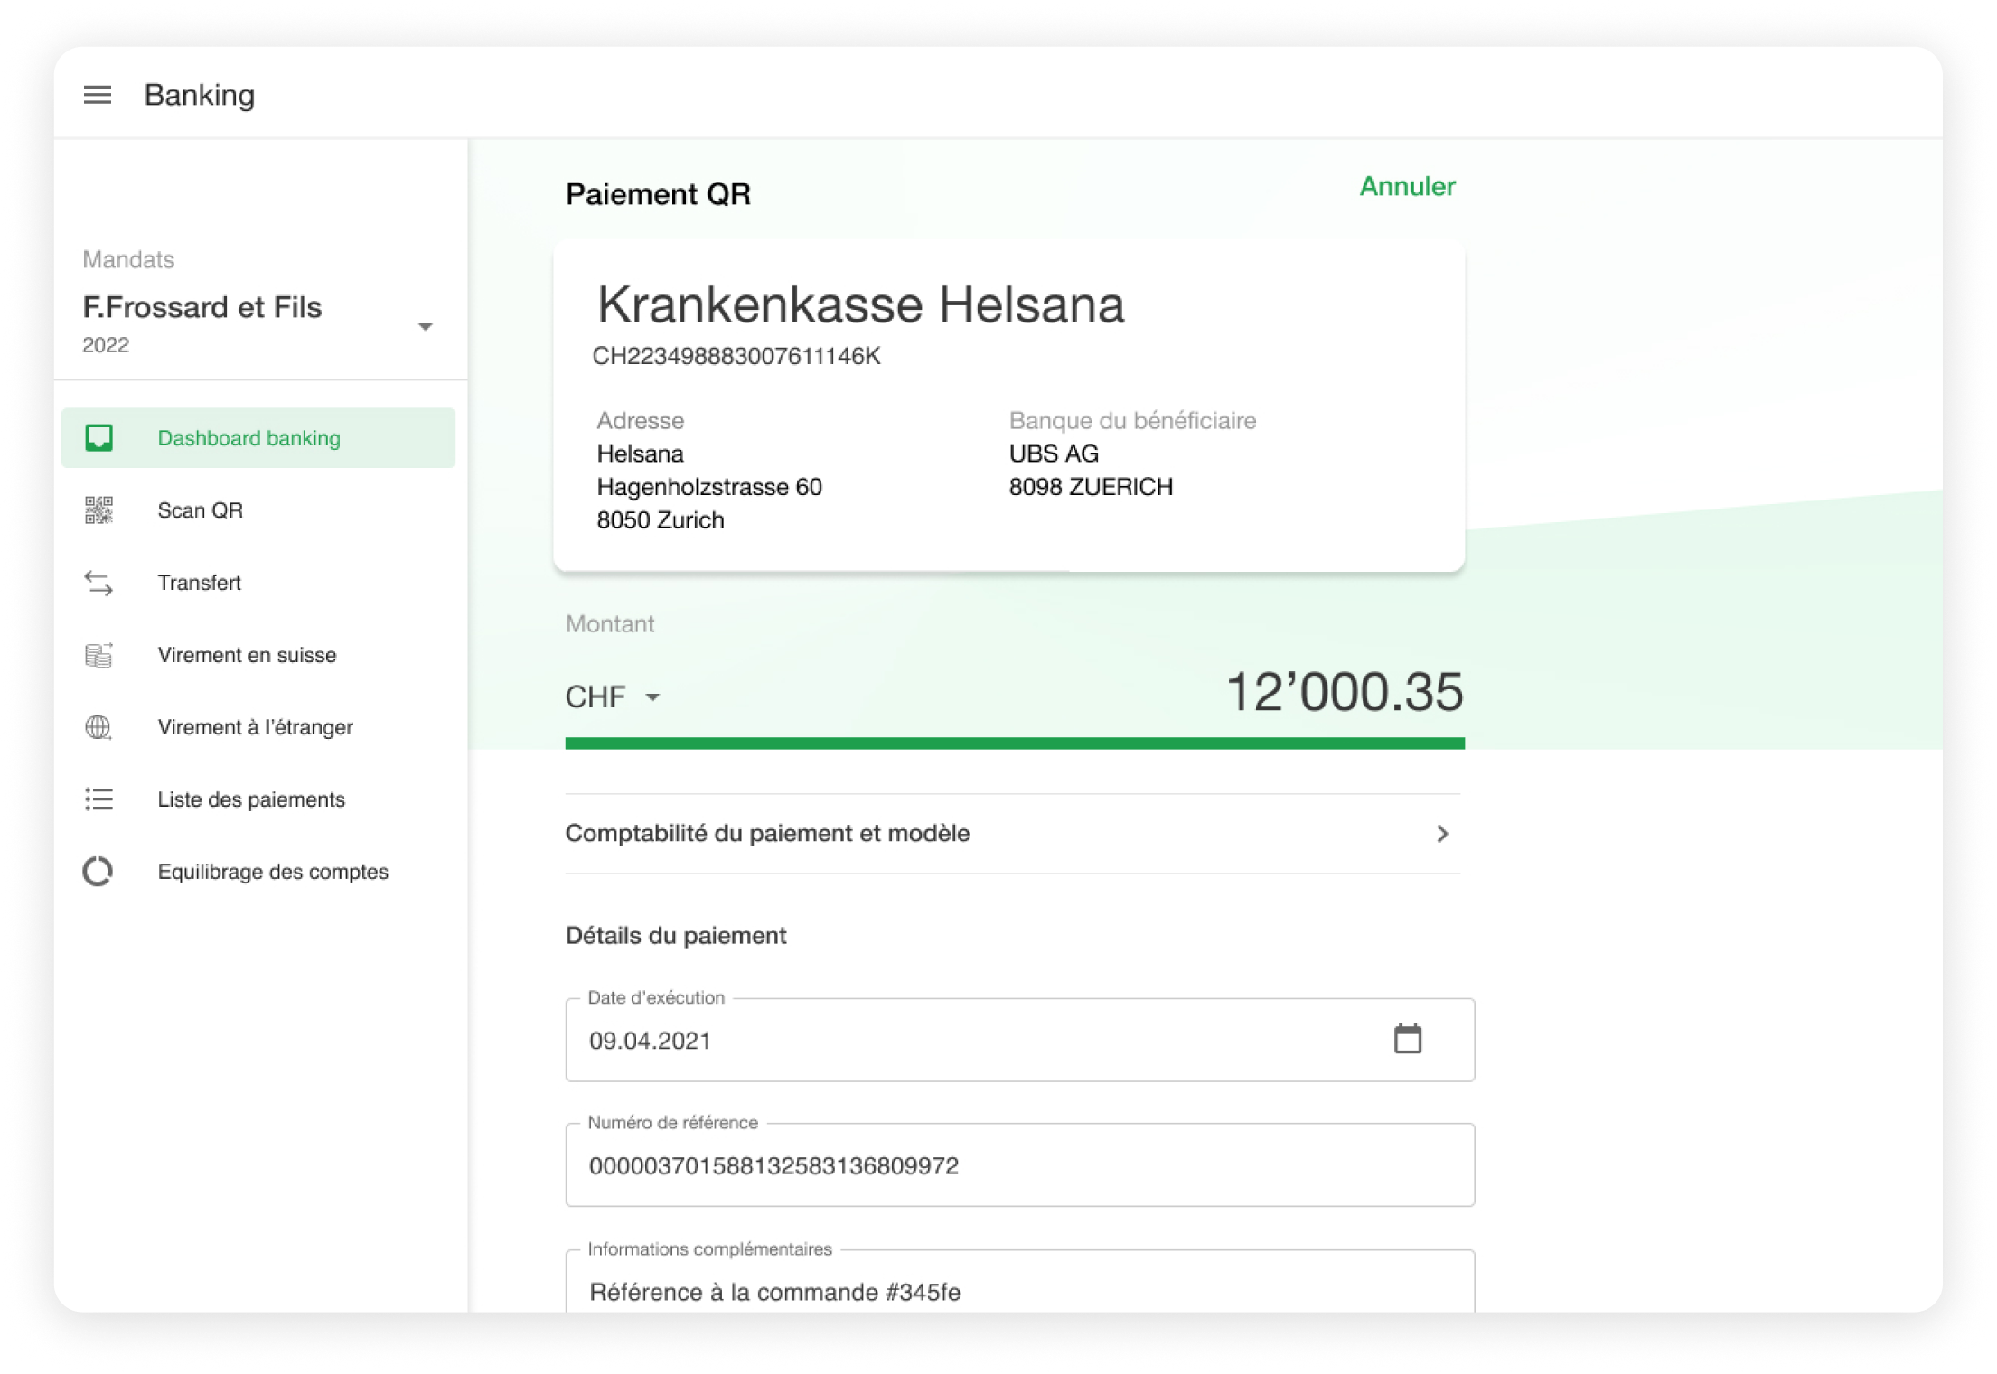Viewport: 1997px width, 1374px height.
Task: Click the bank name UBS AG
Action: pos(1054,453)
